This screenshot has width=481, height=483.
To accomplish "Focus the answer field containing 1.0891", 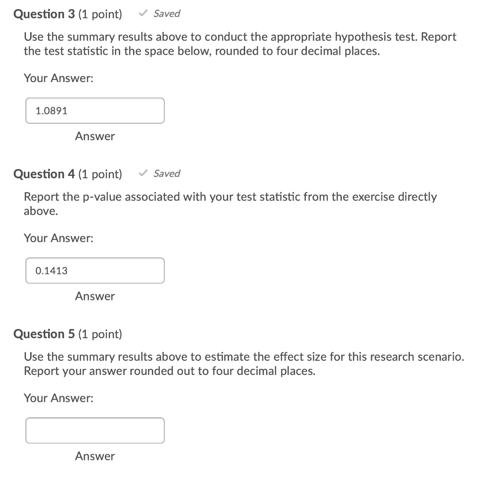I will 95,110.
